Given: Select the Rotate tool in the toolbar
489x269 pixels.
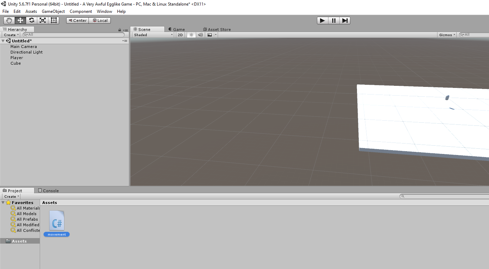Looking at the screenshot, I should click(31, 21).
